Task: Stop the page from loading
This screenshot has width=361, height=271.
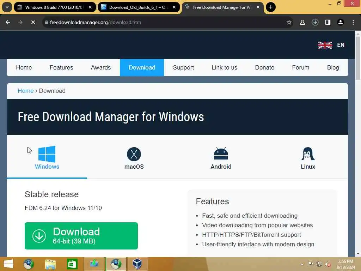Action: click(33, 22)
